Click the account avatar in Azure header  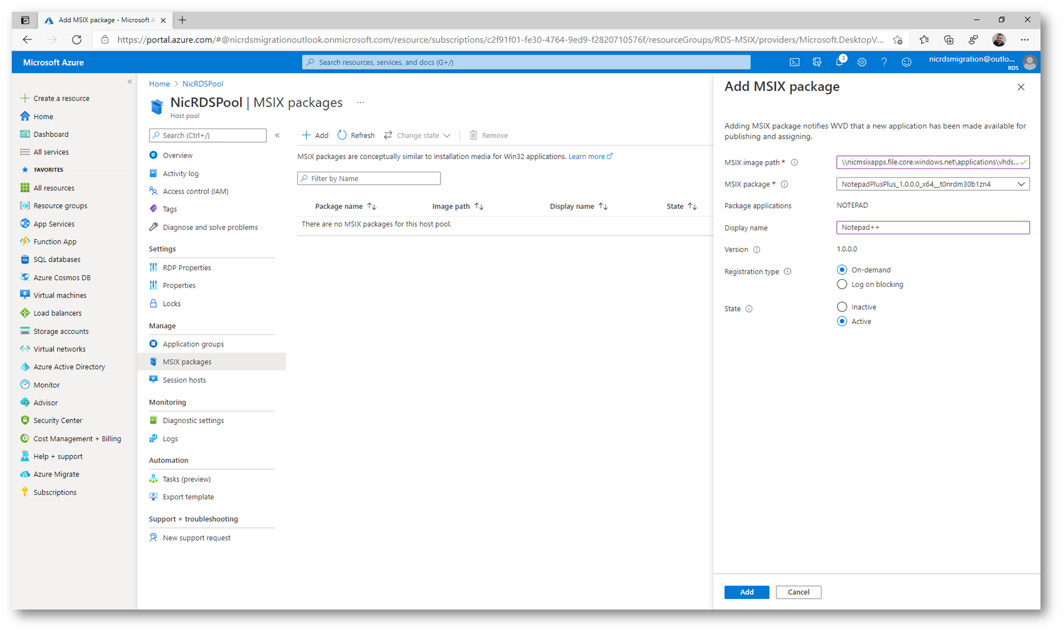click(1029, 62)
